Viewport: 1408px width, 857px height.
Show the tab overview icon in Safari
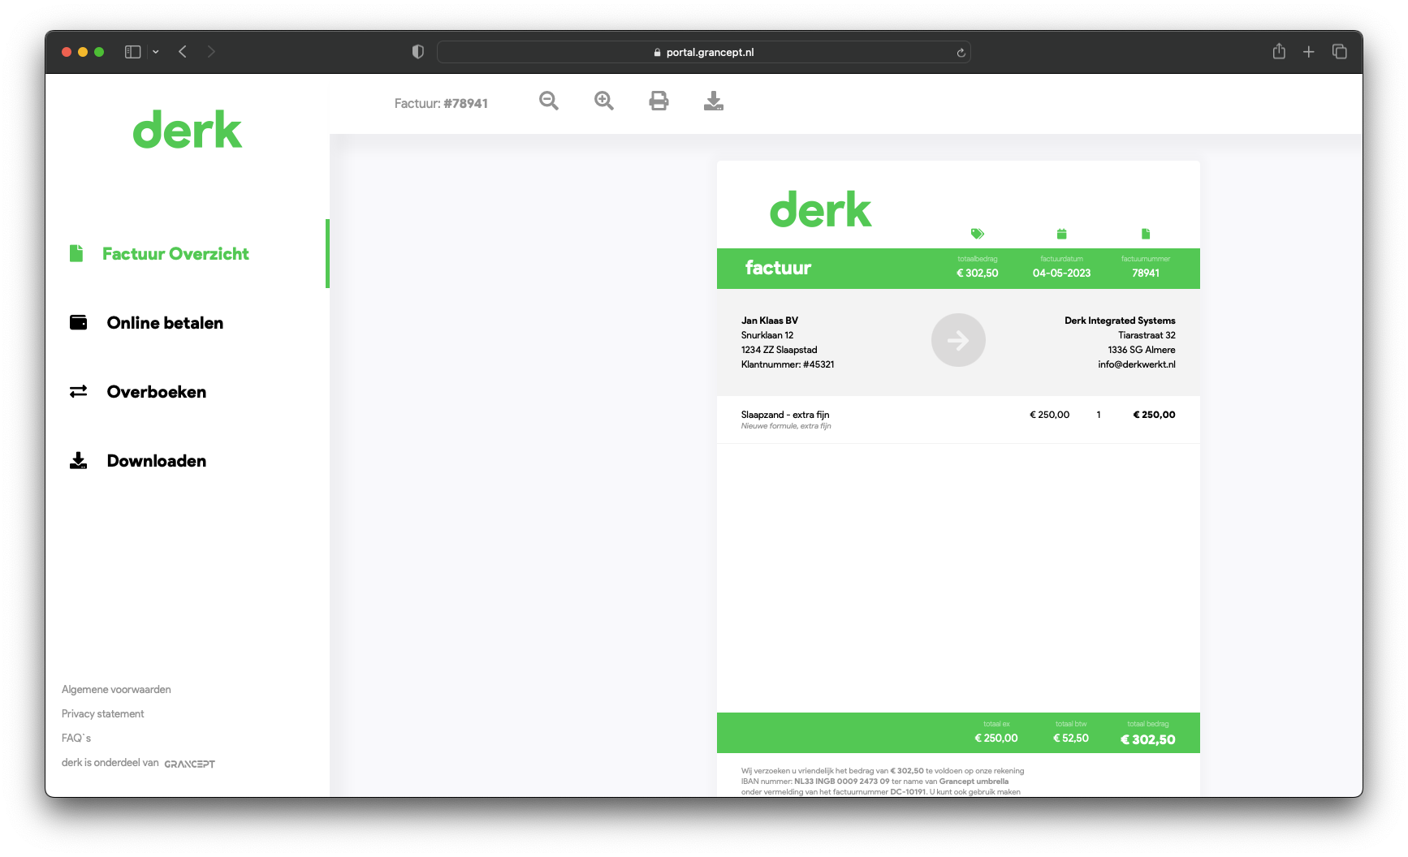click(1340, 52)
